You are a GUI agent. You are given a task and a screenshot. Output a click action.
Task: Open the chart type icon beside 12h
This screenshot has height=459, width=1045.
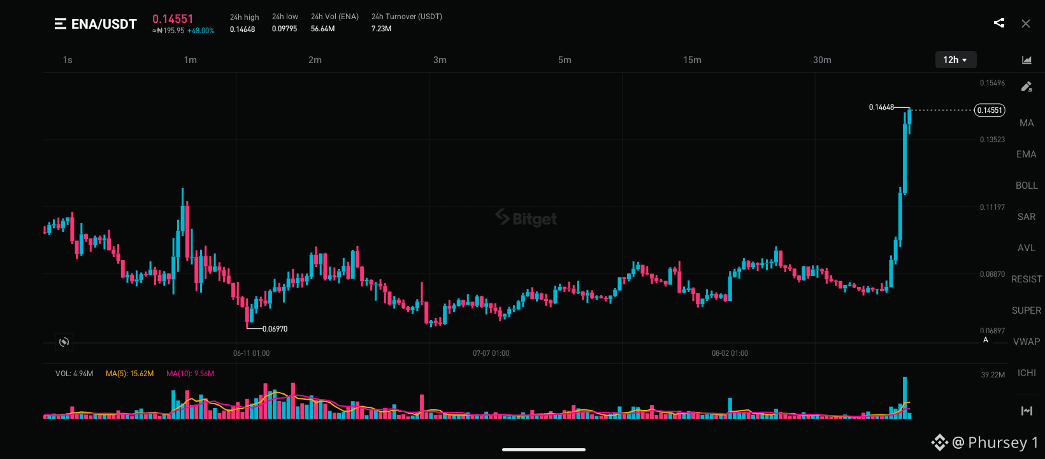(x=1027, y=60)
